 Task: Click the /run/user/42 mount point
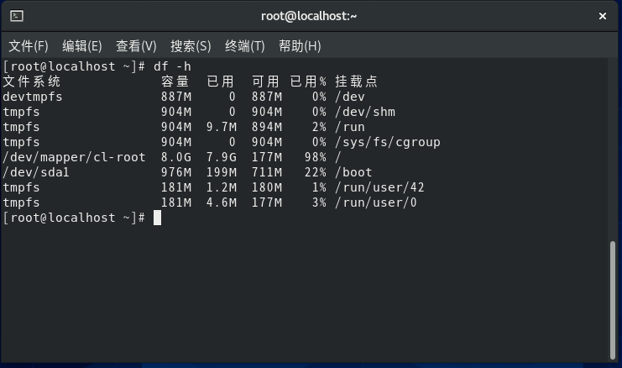(x=379, y=187)
